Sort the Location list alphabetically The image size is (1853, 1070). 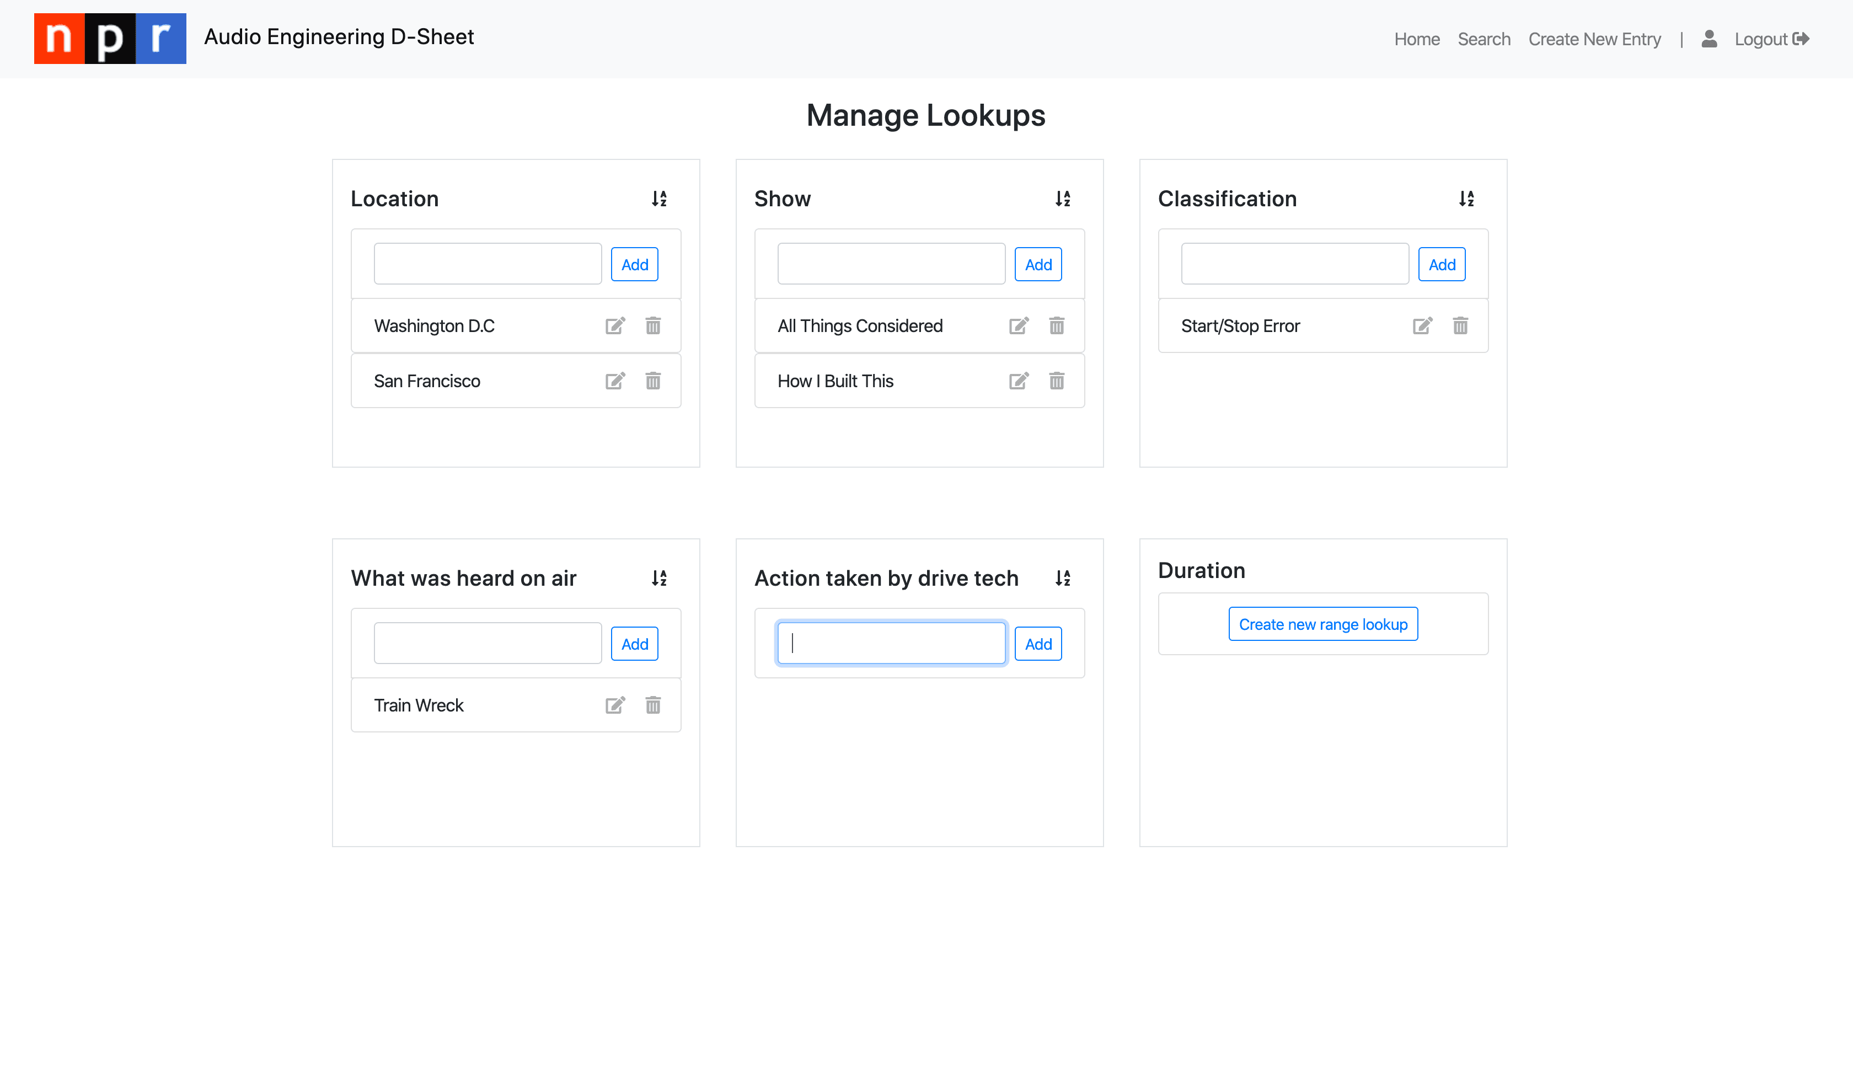pos(659,199)
